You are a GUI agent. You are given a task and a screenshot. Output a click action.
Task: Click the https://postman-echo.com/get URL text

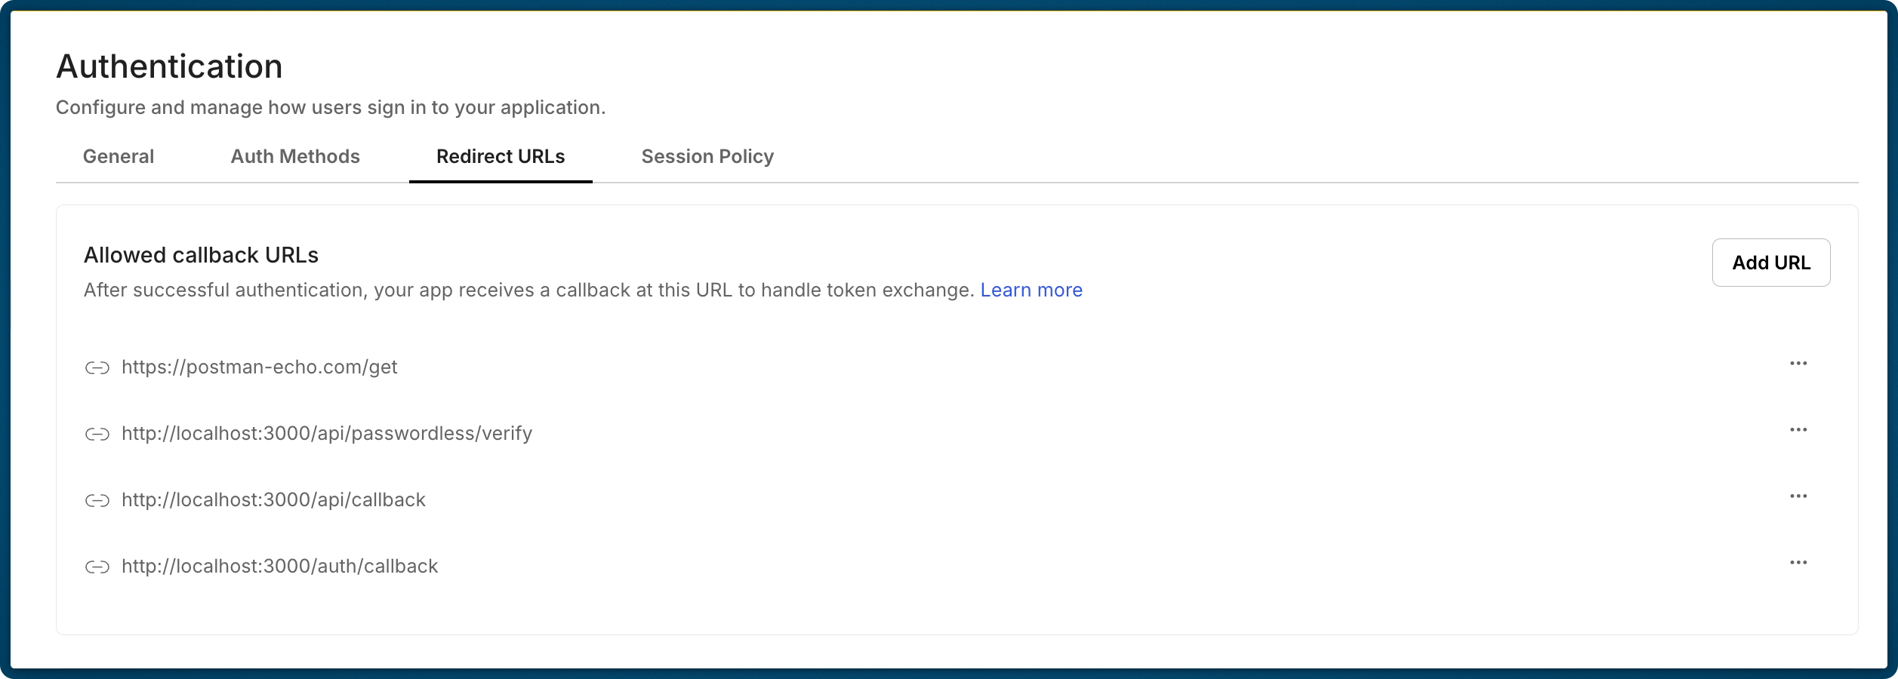coord(260,367)
